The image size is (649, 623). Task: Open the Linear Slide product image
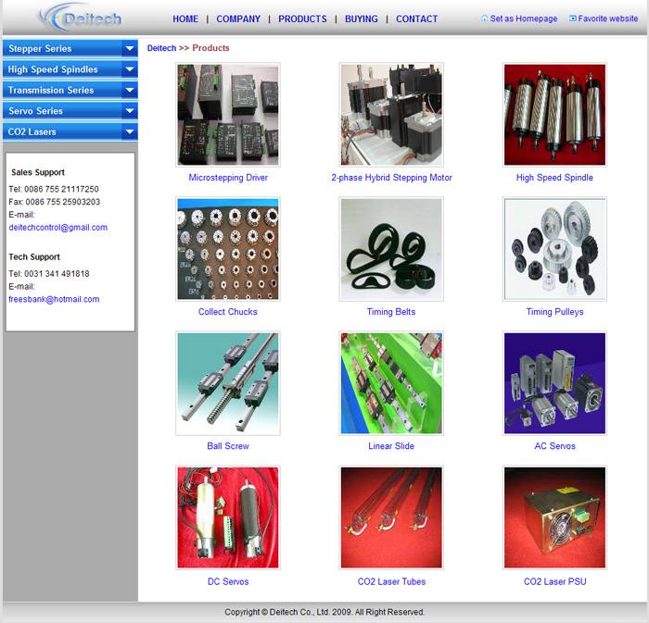click(x=391, y=383)
